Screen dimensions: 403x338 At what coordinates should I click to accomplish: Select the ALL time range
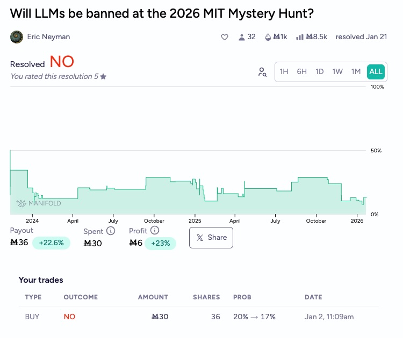point(376,72)
